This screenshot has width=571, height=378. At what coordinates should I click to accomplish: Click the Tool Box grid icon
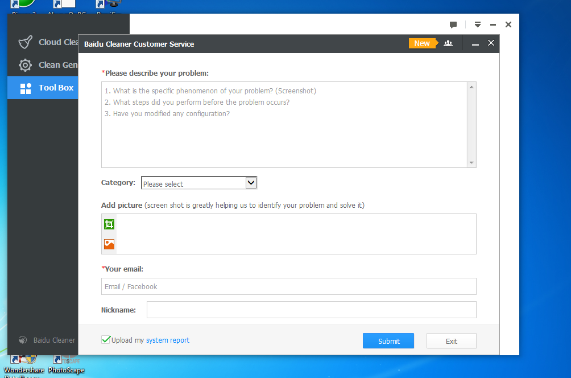(x=26, y=88)
